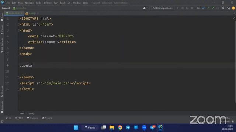Open the Project tool window sidebar

pyautogui.click(x=2, y=16)
